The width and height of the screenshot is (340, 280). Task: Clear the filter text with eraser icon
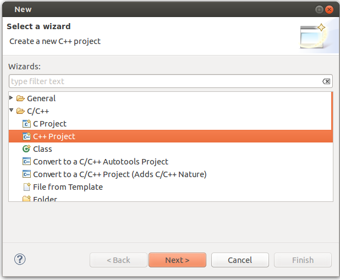coord(326,81)
